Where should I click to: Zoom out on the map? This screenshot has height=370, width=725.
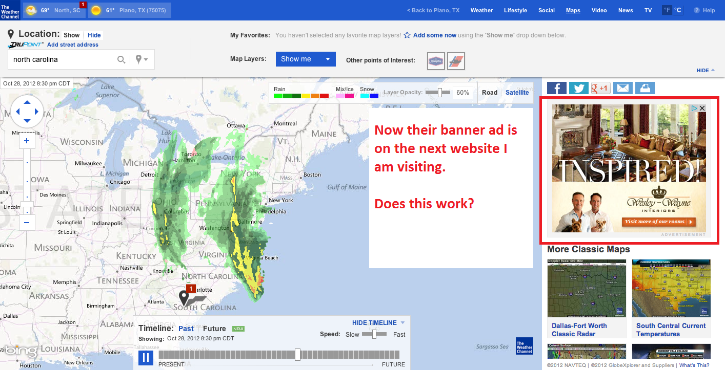click(x=27, y=222)
